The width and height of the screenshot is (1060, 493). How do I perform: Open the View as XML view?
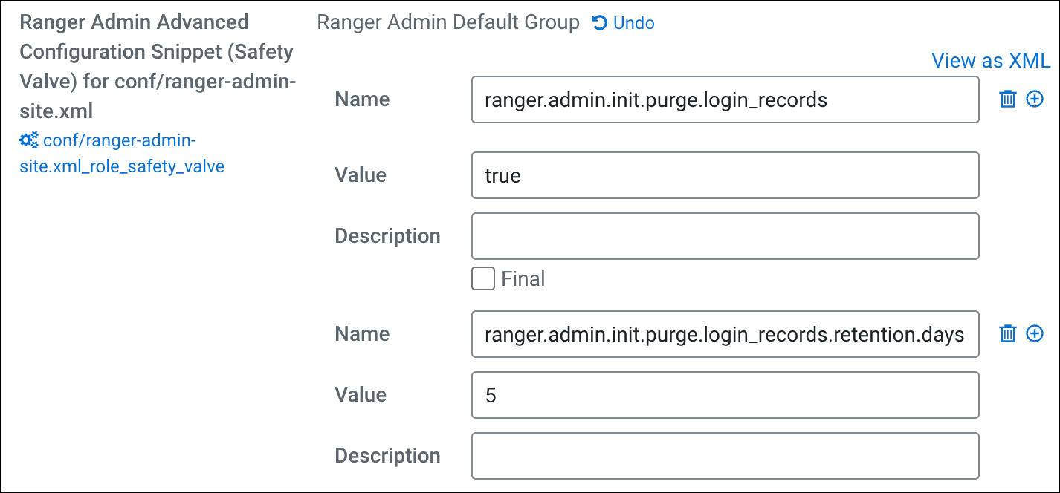(991, 60)
